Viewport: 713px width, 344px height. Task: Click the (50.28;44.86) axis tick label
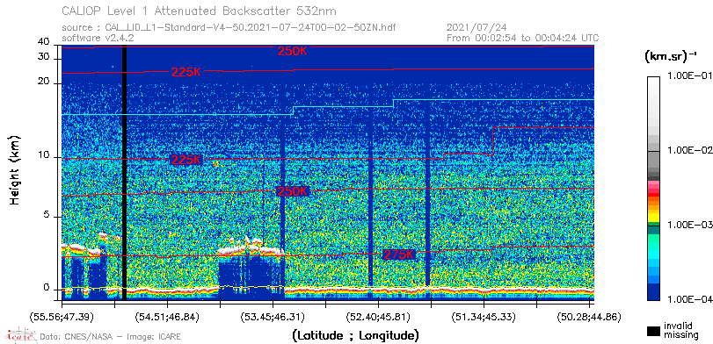pos(589,316)
